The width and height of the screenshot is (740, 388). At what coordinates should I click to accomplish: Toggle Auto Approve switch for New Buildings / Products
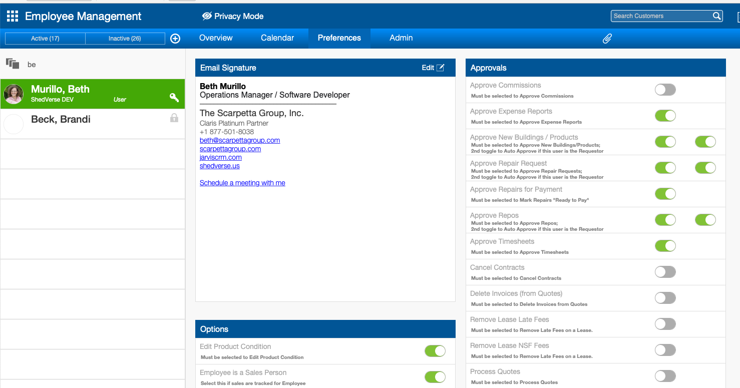tap(705, 142)
